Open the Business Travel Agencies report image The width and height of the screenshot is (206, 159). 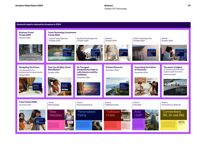point(89,53)
